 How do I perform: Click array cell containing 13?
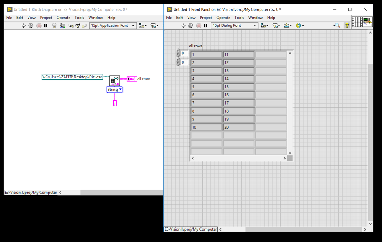point(238,71)
